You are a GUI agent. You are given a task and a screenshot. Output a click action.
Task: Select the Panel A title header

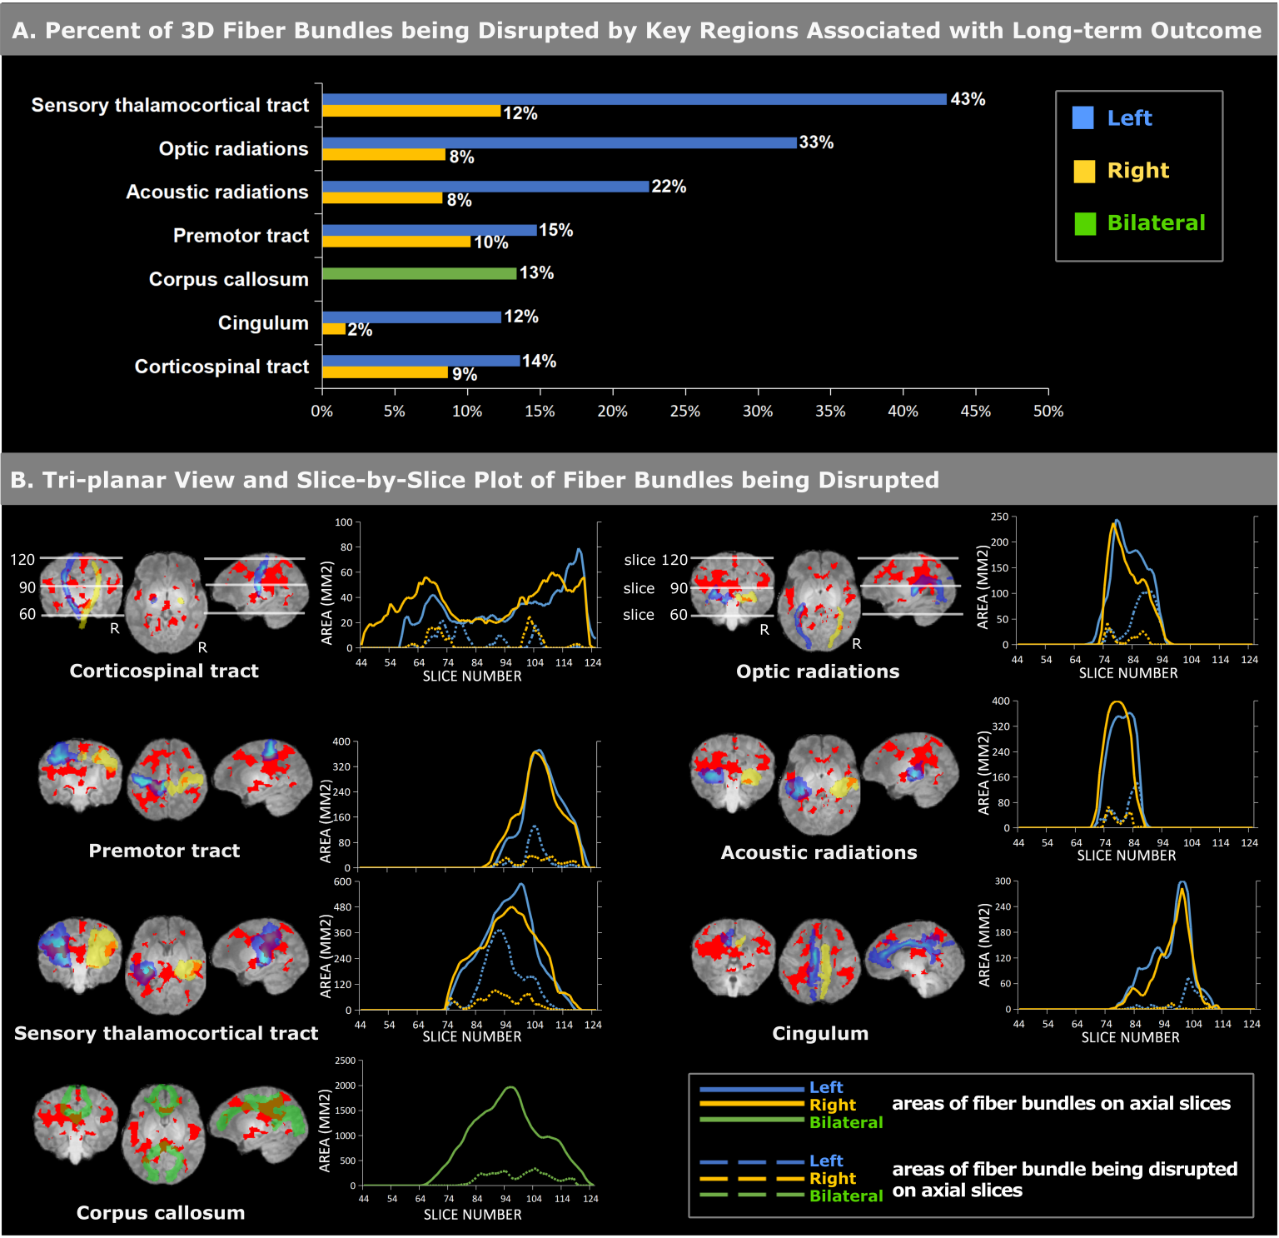click(638, 30)
